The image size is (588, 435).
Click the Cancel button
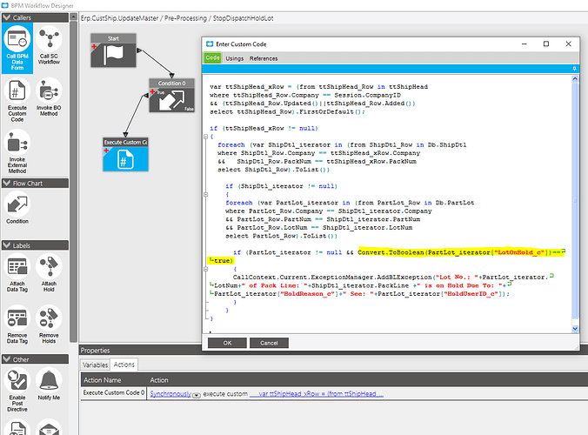(x=269, y=343)
